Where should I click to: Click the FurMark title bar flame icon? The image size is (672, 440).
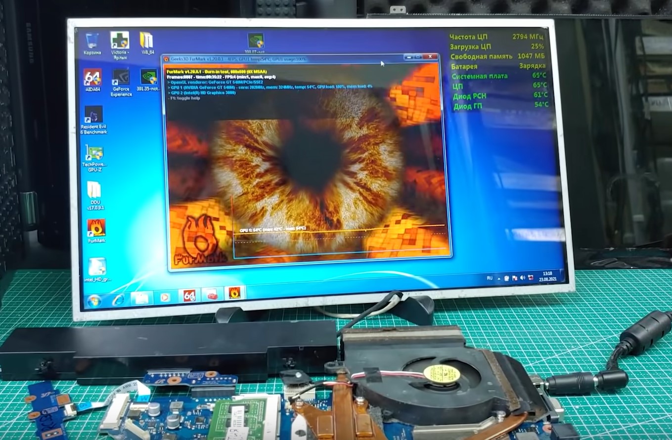point(166,59)
